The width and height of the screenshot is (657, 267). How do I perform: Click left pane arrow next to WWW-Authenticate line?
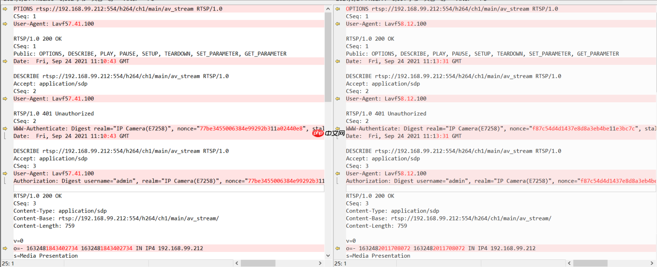[5, 129]
